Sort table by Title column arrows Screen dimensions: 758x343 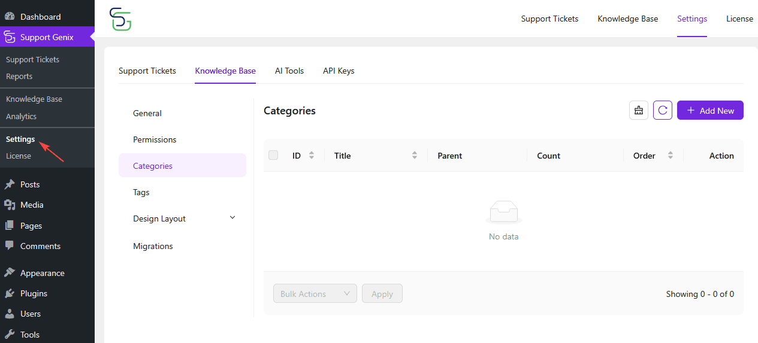[x=415, y=156]
